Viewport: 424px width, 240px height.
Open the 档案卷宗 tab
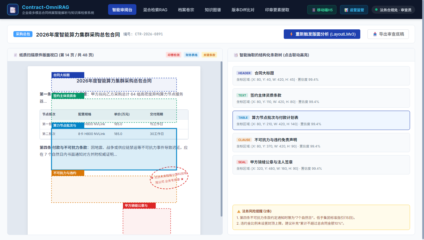186,9
